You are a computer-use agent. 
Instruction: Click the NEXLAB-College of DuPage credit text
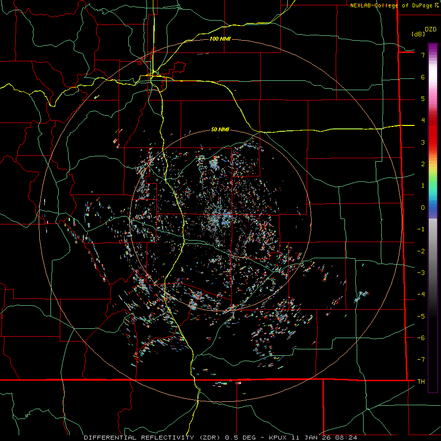point(394,5)
